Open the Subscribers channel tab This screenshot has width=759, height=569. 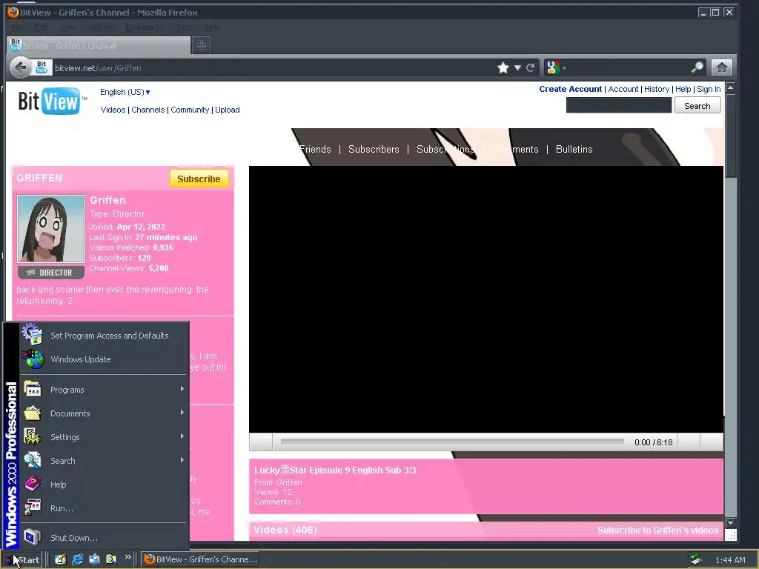pyautogui.click(x=374, y=150)
